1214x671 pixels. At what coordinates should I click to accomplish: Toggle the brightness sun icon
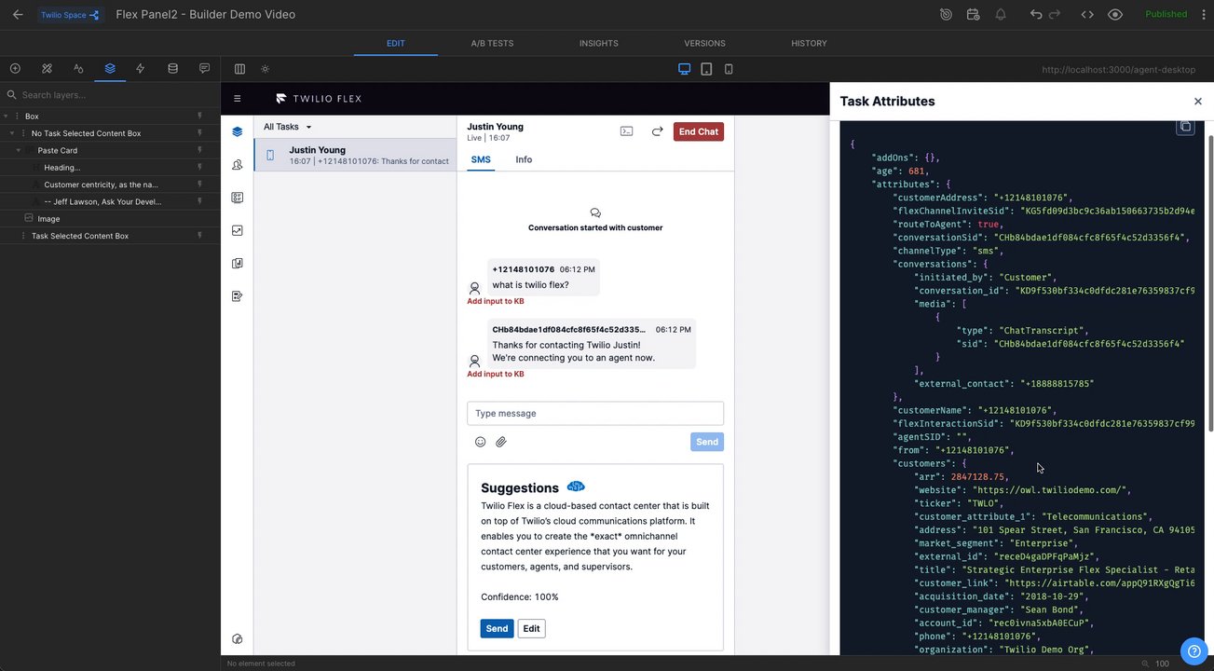pos(266,69)
